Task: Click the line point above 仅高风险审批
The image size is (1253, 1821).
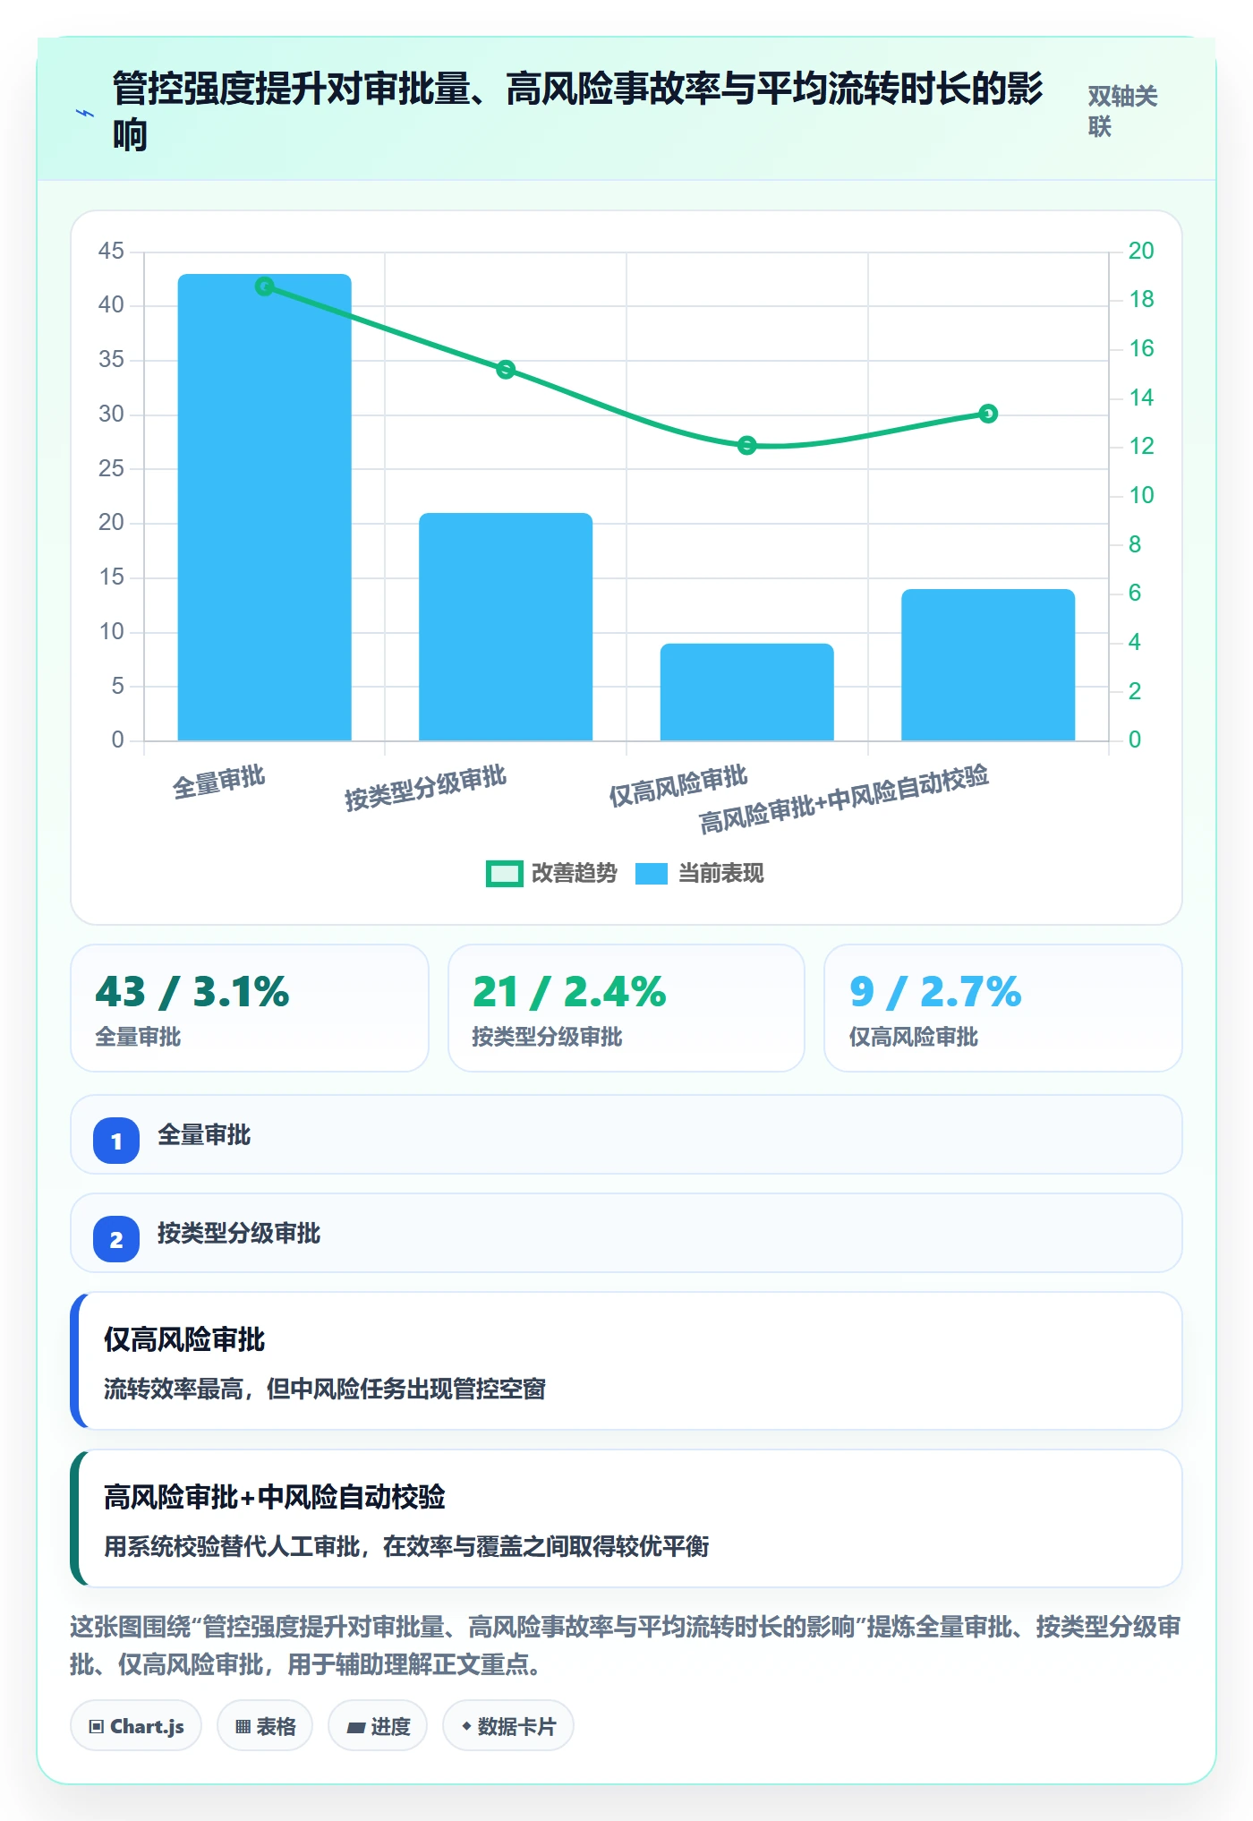Action: 747,446
